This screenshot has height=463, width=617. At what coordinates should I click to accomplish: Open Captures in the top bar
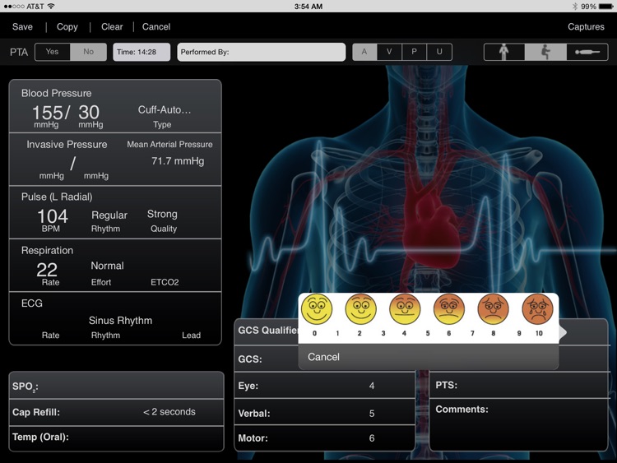pos(586,27)
